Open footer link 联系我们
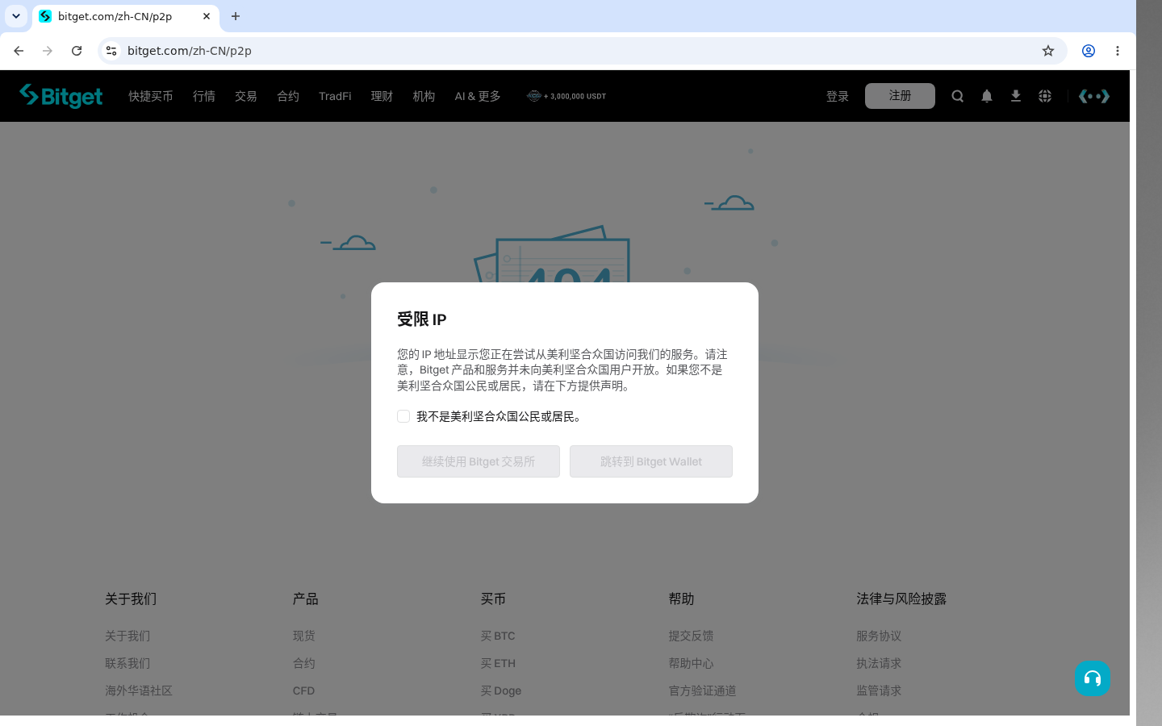The width and height of the screenshot is (1162, 726). coord(127,663)
